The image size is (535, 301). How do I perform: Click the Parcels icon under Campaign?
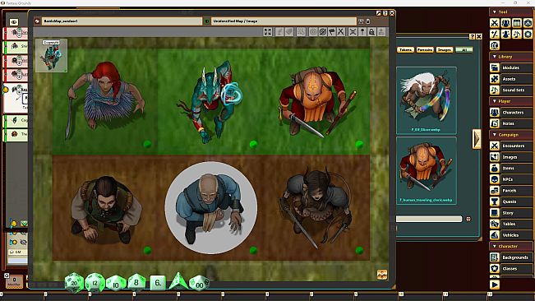[x=495, y=191]
